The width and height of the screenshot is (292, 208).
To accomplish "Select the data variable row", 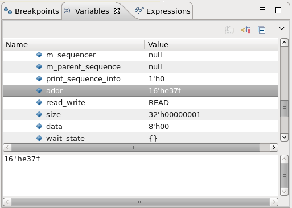I will click(x=141, y=127).
